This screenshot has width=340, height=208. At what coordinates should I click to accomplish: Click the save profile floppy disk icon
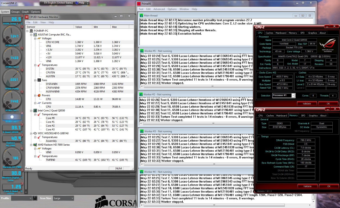[35, 198]
